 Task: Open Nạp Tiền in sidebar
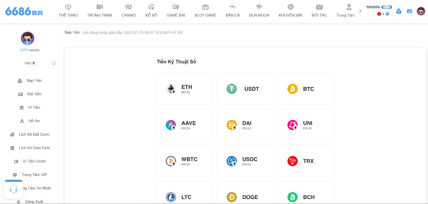pyautogui.click(x=30, y=81)
